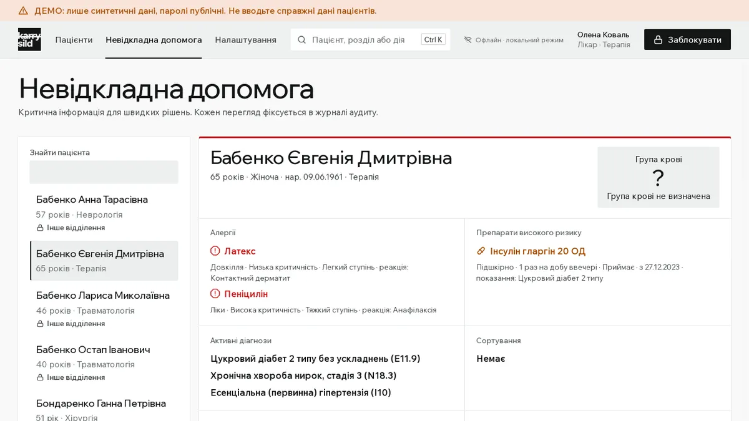The image size is (749, 421).
Task: Click the Ctrl K shortcut badge
Action: 433,40
